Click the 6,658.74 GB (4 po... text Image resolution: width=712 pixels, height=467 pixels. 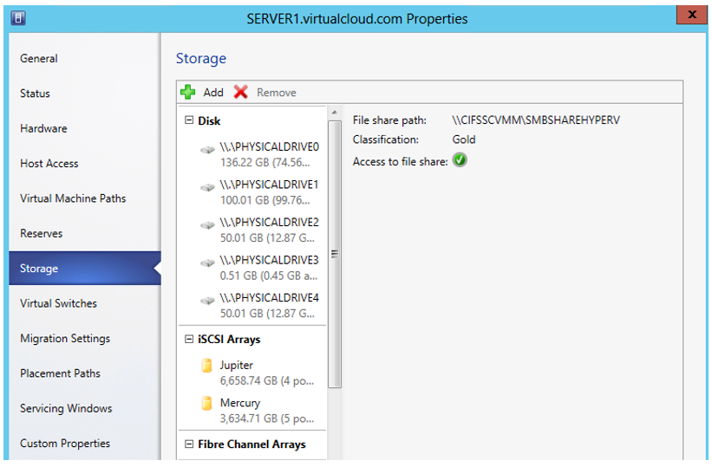pos(267,380)
